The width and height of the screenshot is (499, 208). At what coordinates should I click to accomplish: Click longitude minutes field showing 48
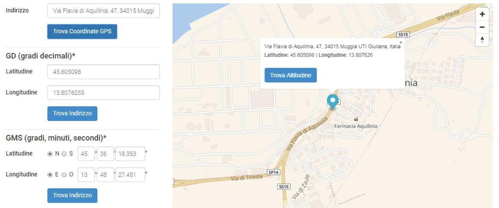[106, 175]
